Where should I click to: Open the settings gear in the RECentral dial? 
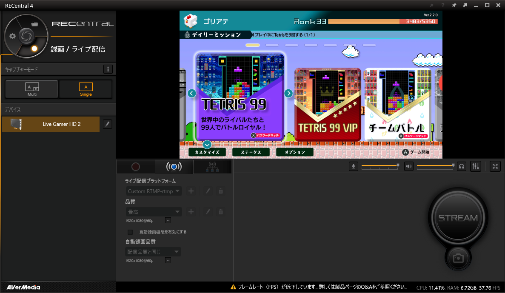[x=13, y=36]
